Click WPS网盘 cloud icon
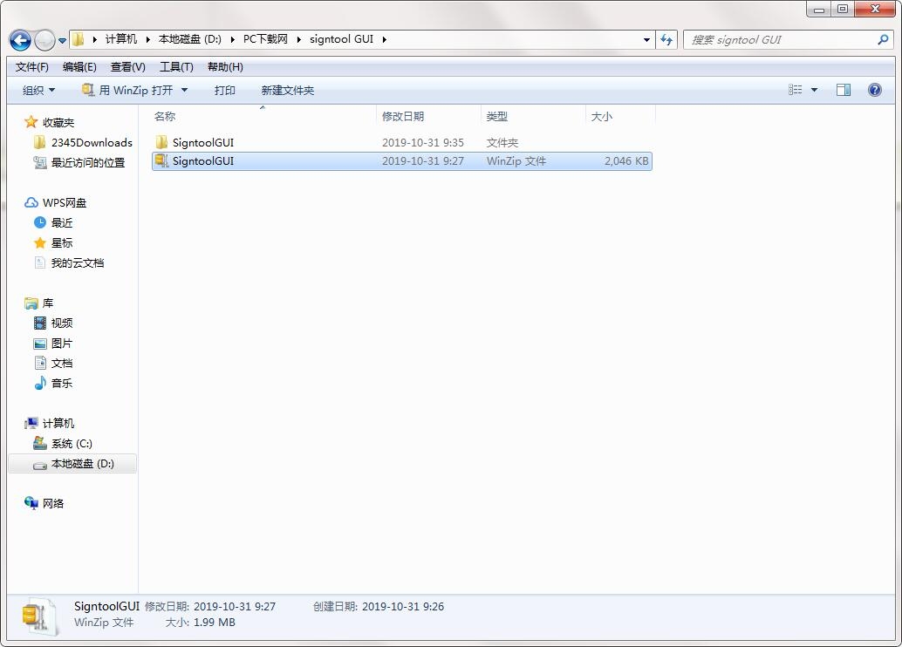902x647 pixels. point(31,202)
